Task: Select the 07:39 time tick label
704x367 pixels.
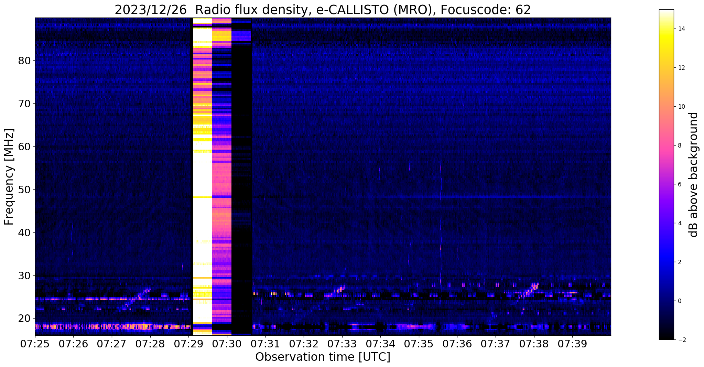Action: tap(573, 344)
